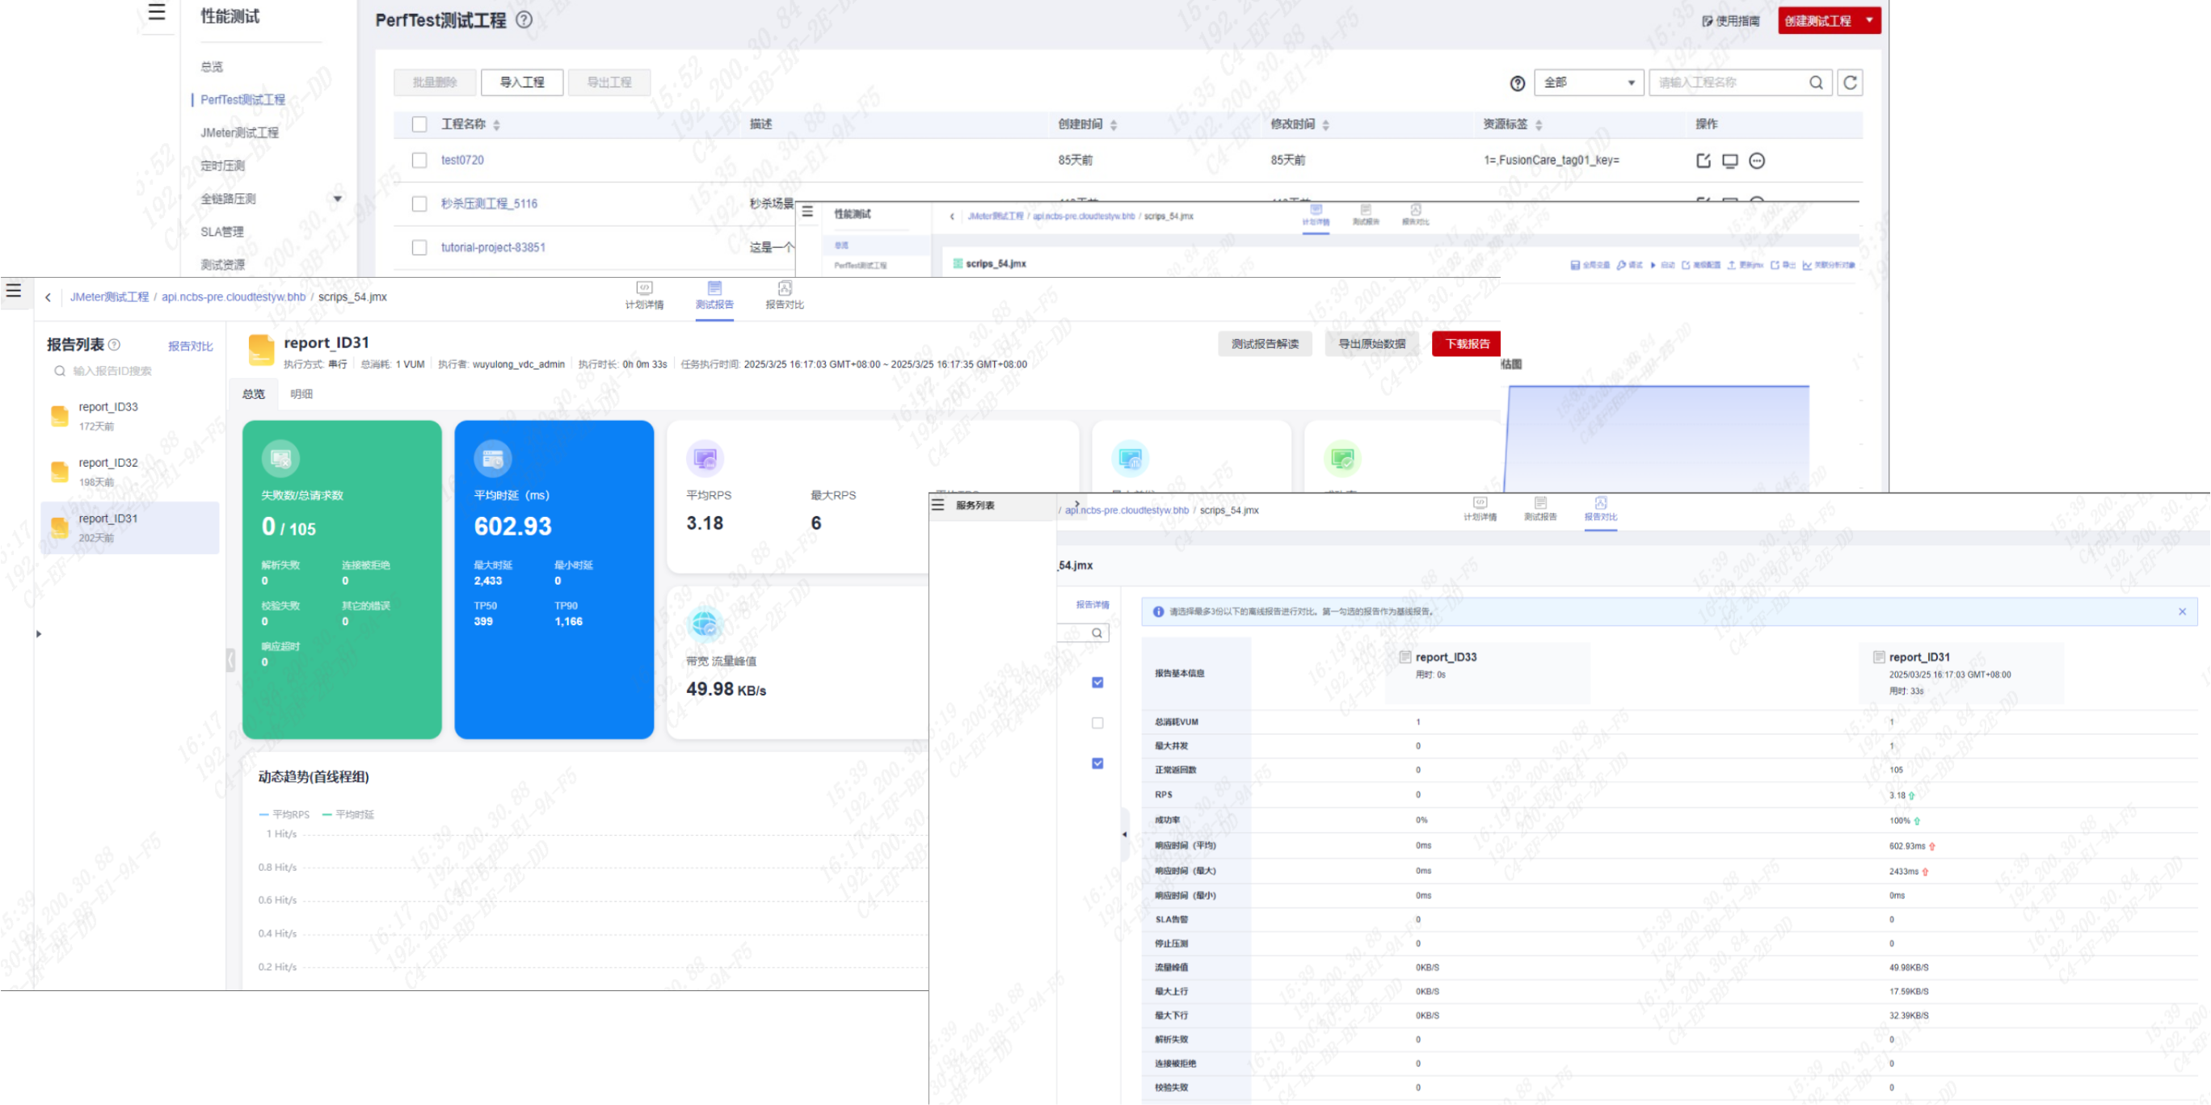Check the box for 秒杀压测工程_5116

point(419,204)
